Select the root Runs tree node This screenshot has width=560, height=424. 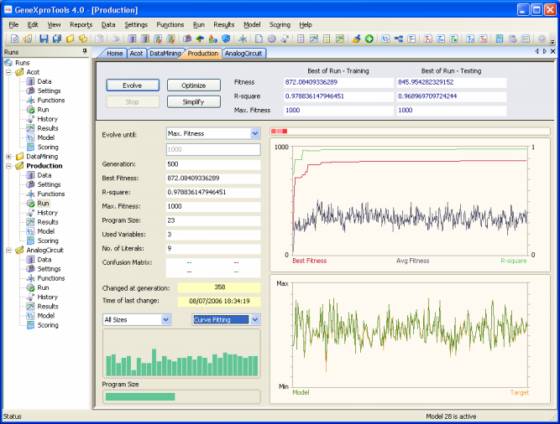22,63
